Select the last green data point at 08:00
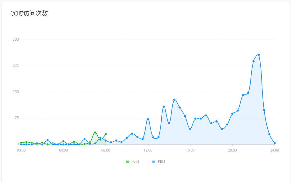This screenshot has width=291, height=182. click(106, 134)
